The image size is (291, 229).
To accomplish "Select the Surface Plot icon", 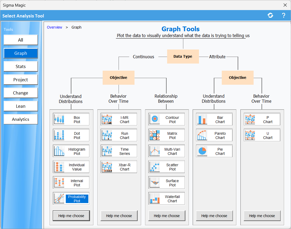I will tap(155, 183).
